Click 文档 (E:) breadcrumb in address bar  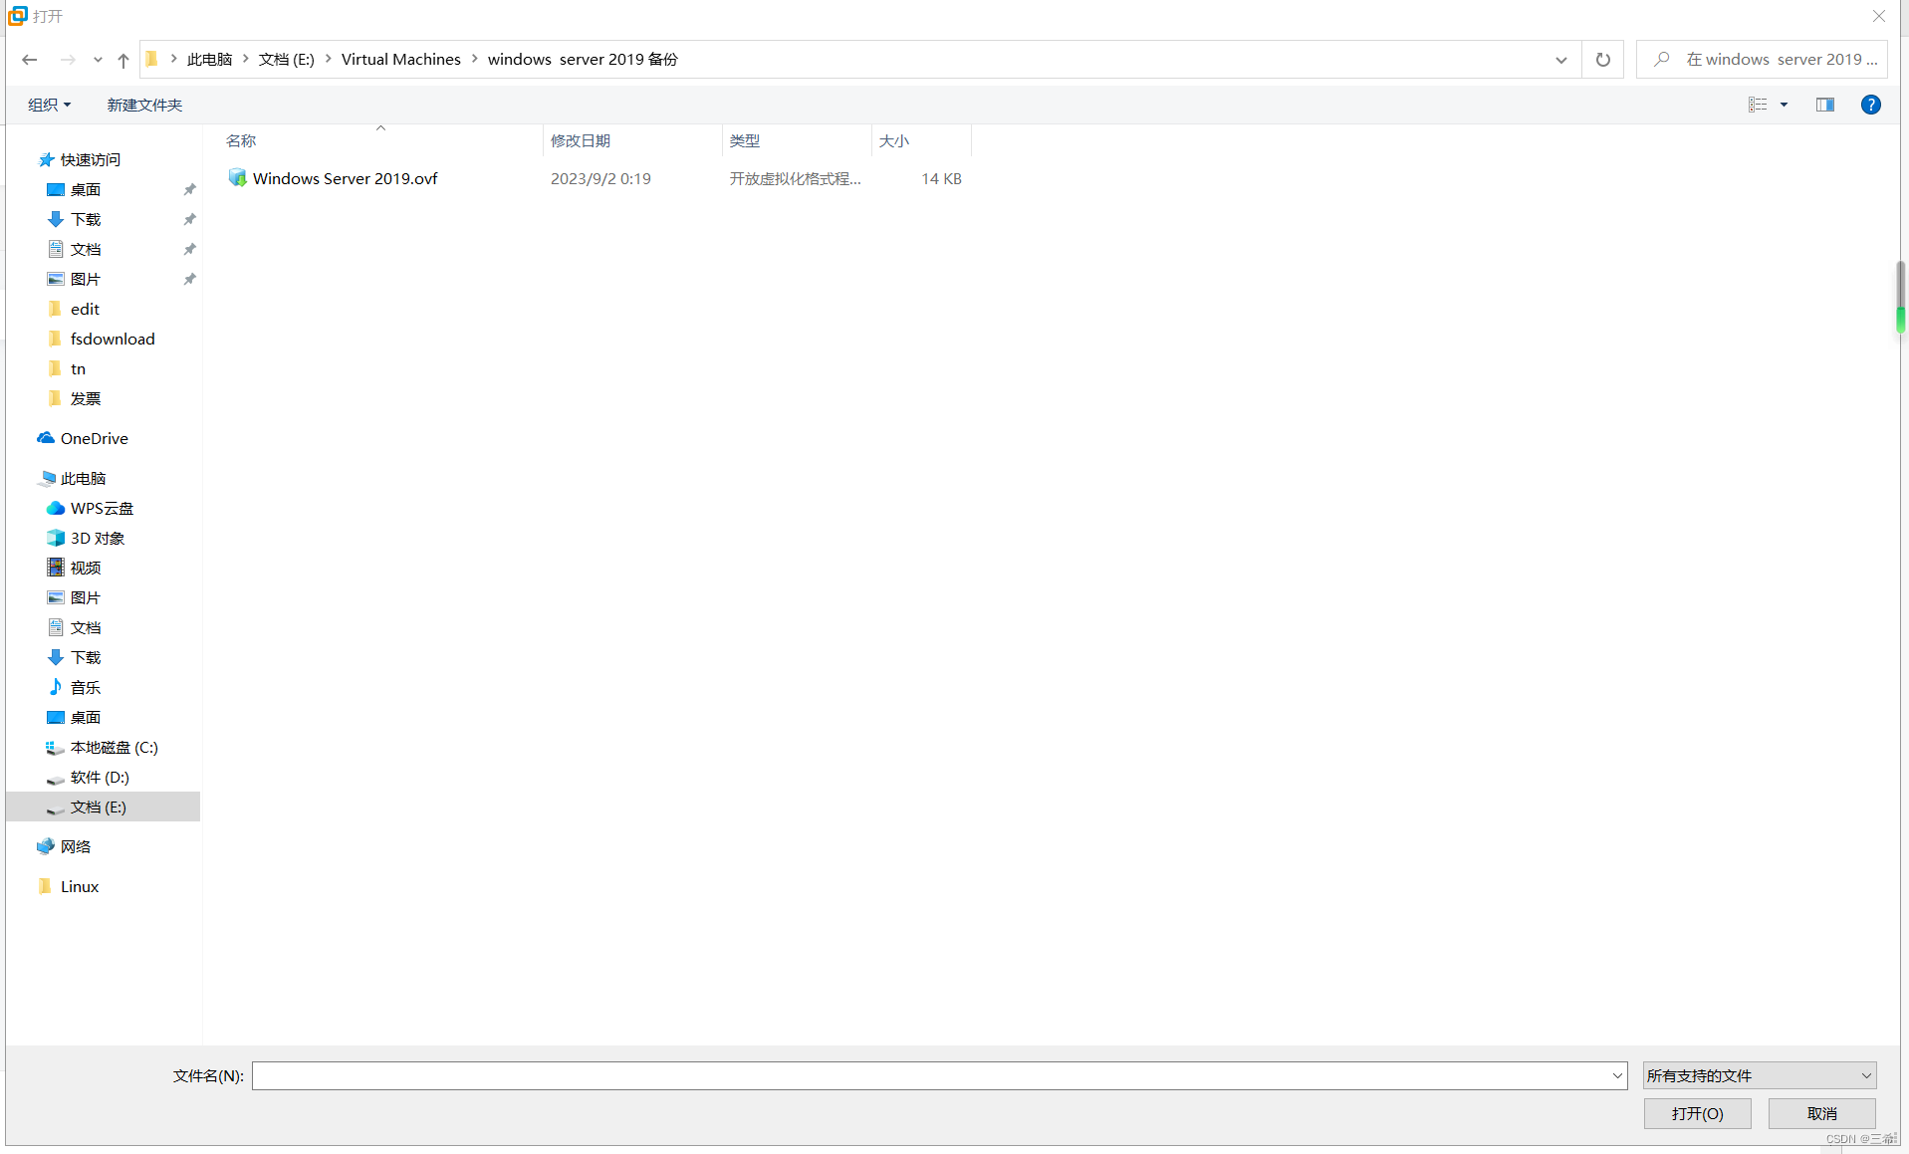click(x=287, y=60)
